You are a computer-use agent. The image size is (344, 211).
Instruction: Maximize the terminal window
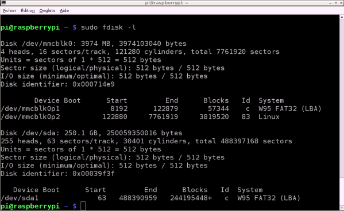336,3
